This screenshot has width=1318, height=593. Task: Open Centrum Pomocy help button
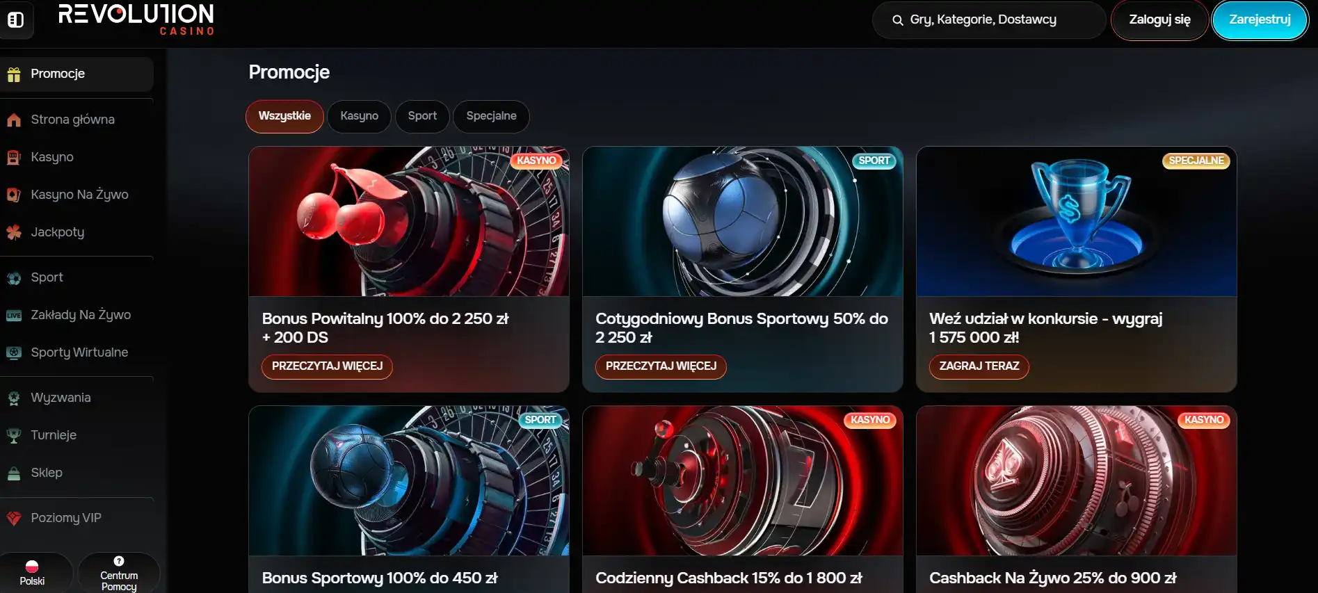(119, 573)
